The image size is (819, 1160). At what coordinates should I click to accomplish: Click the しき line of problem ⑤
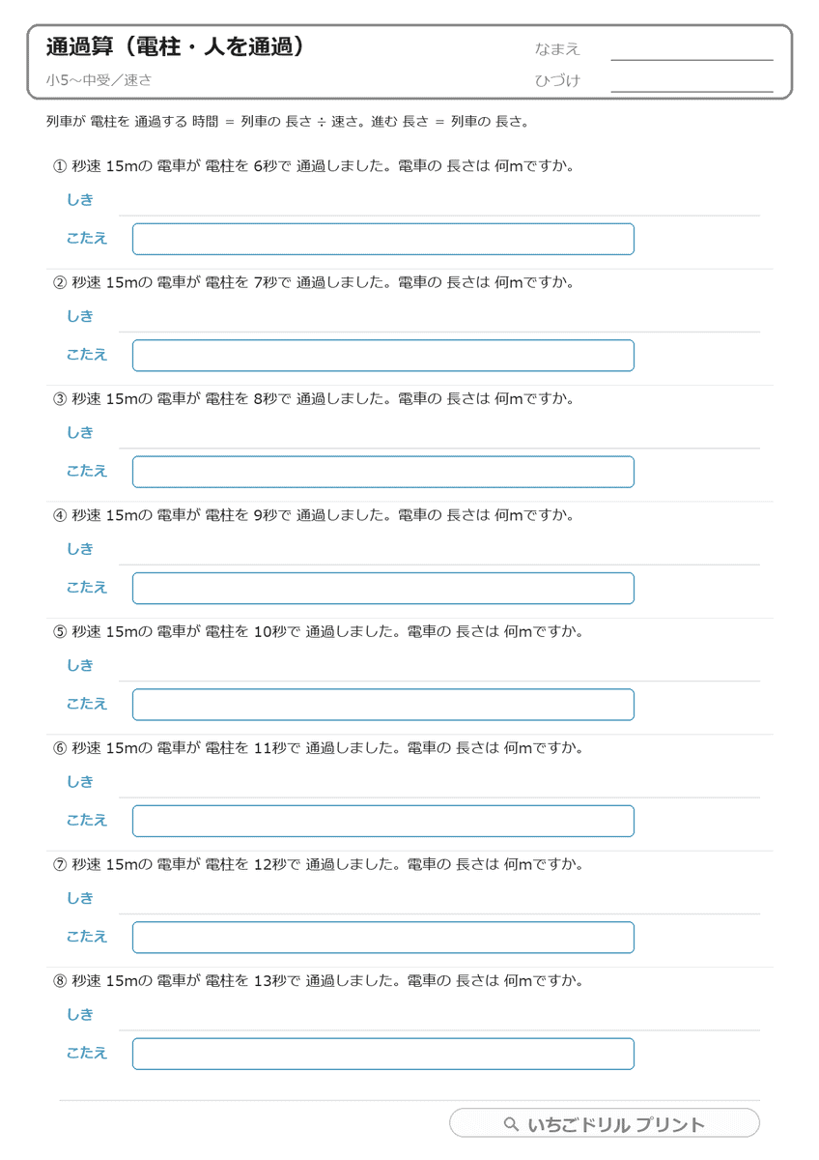coord(439,667)
